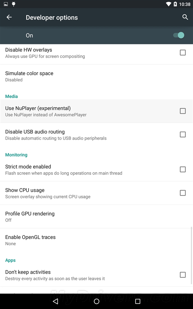Viewport: 193px width, 309px height.
Task: Tap the back arrow in header
Action: coord(9,17)
